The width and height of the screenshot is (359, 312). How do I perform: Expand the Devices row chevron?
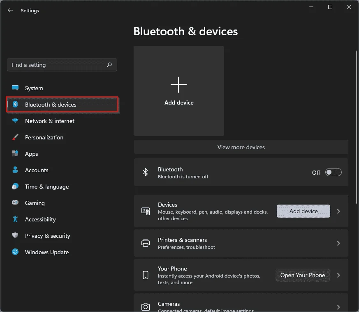pyautogui.click(x=338, y=211)
